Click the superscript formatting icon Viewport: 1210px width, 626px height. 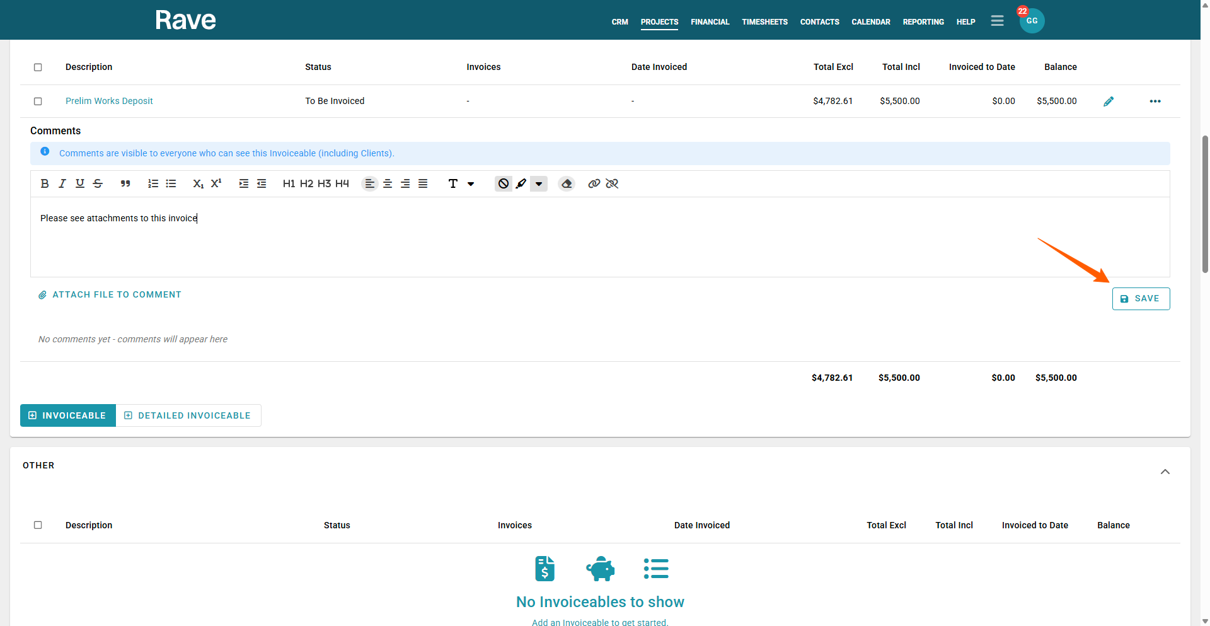click(216, 183)
